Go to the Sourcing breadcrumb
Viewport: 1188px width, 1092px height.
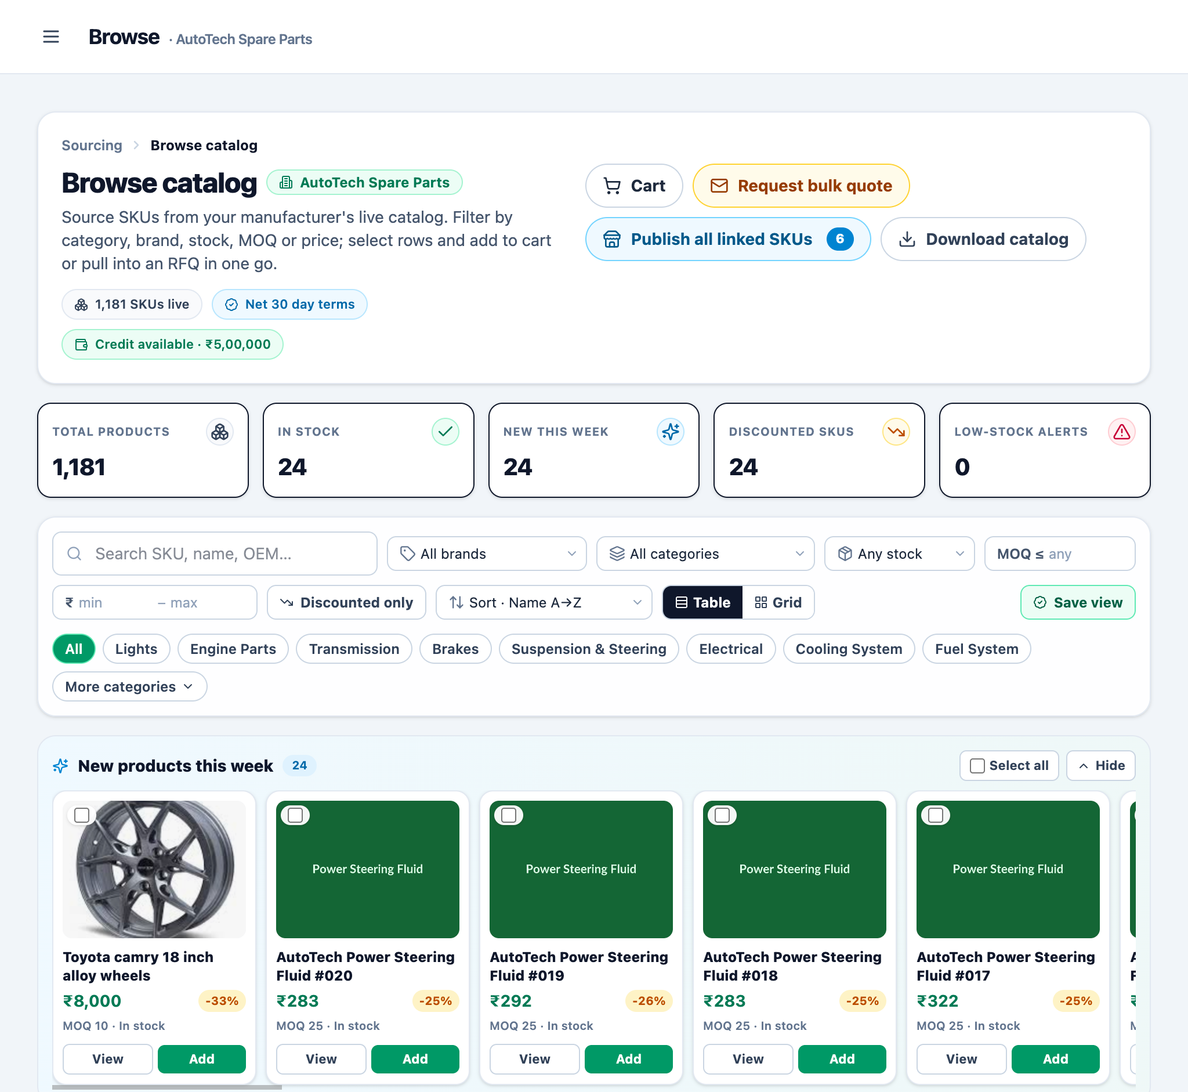click(92, 146)
